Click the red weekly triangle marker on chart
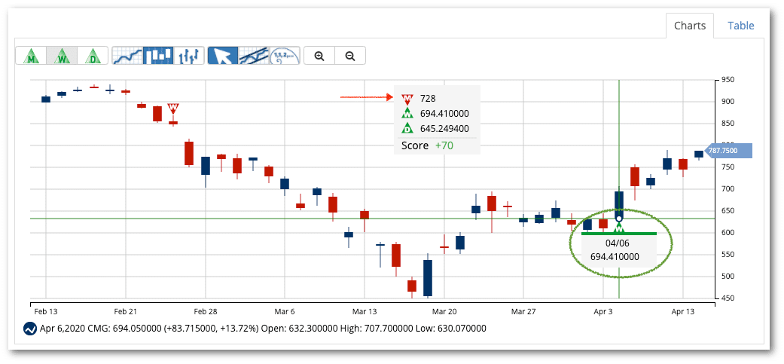The height and width of the screenshot is (364, 784). pyautogui.click(x=173, y=109)
